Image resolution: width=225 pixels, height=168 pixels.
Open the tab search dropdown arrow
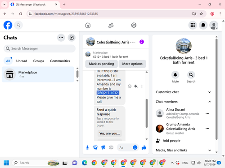(4, 4)
